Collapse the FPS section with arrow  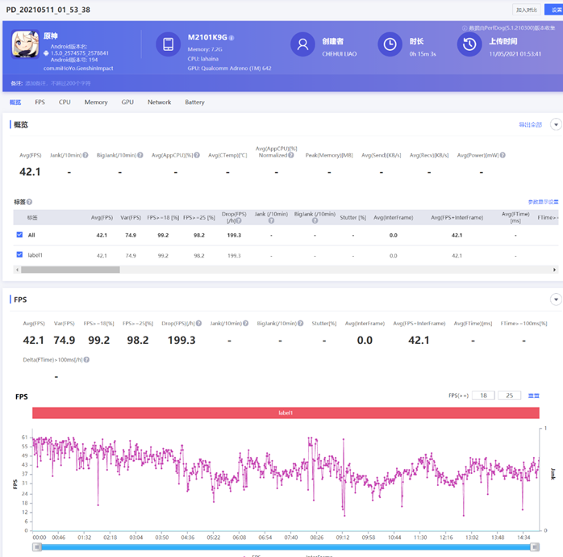pos(555,299)
